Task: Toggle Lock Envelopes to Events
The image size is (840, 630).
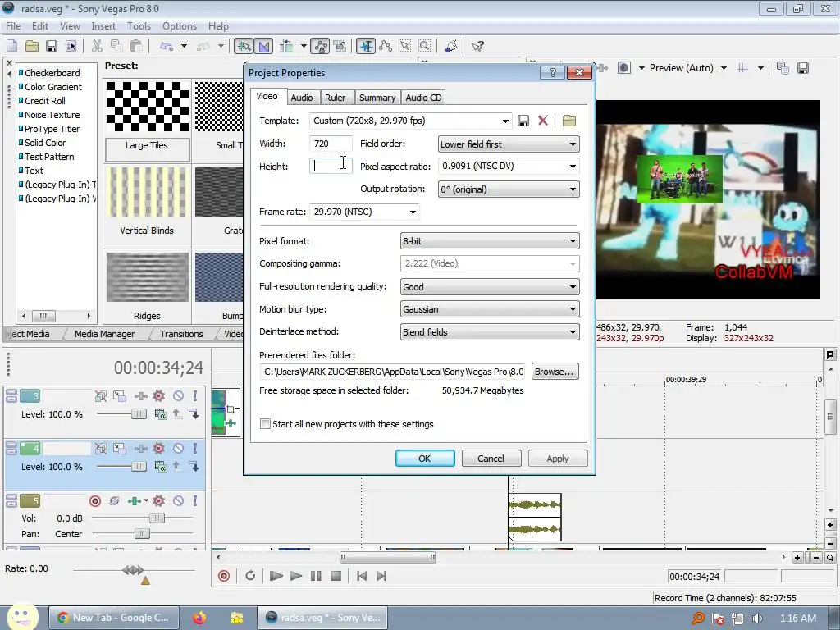Action: (321, 46)
